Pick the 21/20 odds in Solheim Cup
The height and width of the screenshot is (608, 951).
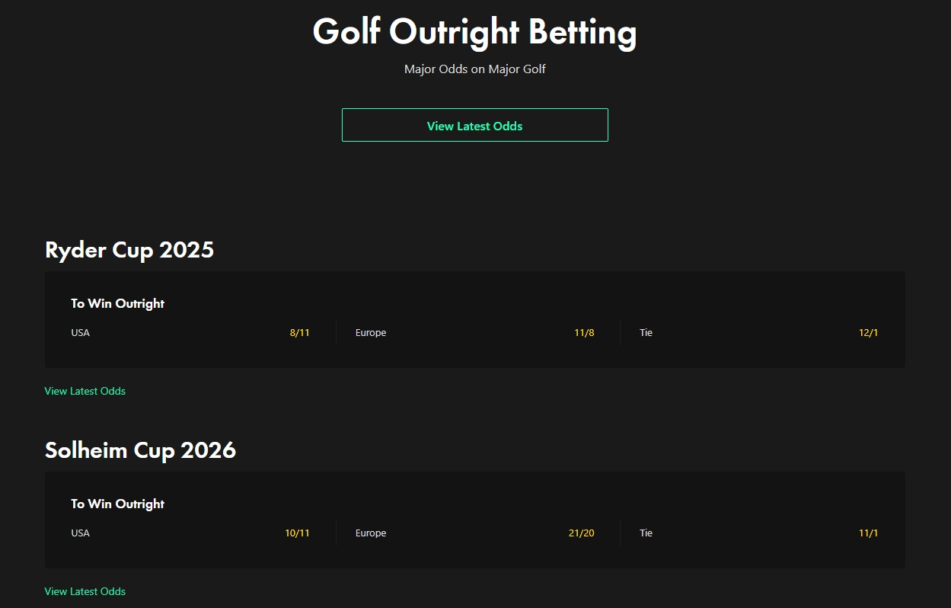click(581, 533)
